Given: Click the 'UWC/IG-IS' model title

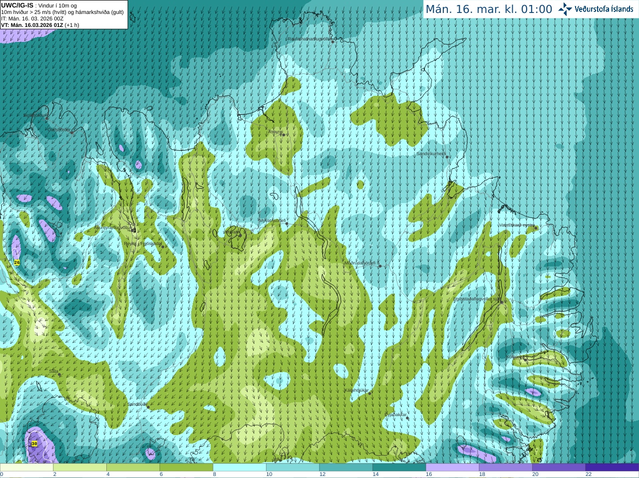Looking at the screenshot, I should coord(17,5).
